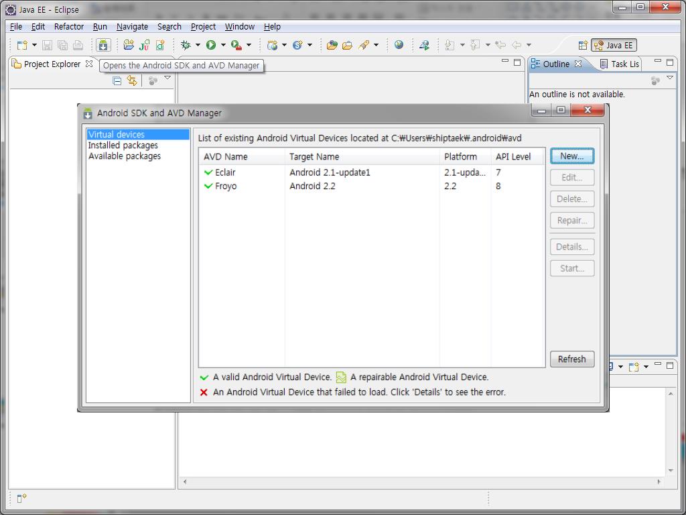Click the New Dynamic Web Project icon
Image resolution: width=686 pixels, height=515 pixels.
[x=272, y=45]
